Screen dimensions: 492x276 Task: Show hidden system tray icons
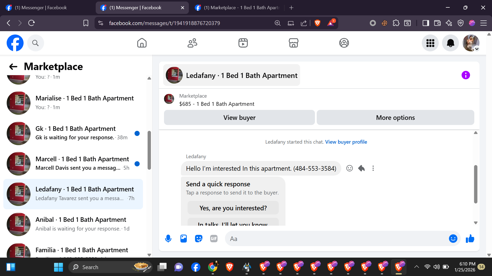tap(417, 267)
